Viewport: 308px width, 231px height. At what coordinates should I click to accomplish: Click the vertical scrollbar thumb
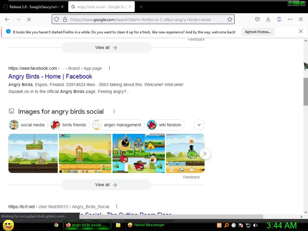pyautogui.click(x=306, y=92)
